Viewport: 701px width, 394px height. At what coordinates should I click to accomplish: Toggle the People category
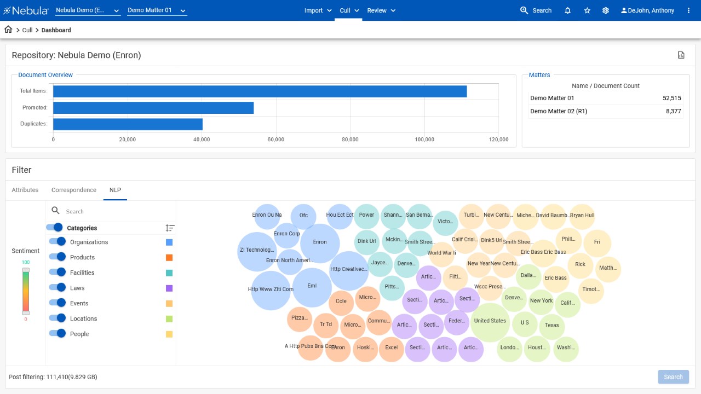pyautogui.click(x=57, y=333)
